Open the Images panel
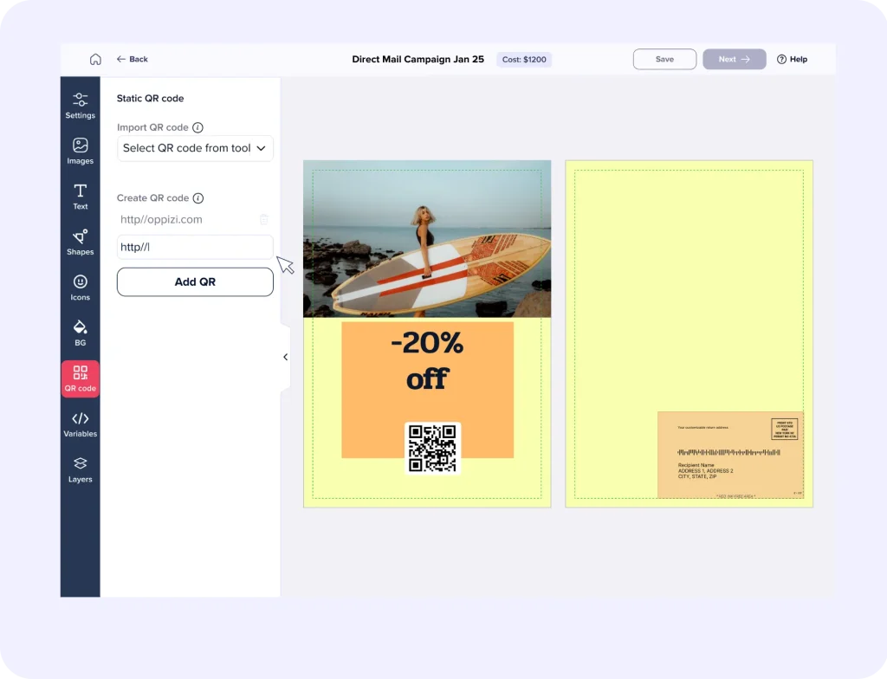This screenshot has width=887, height=679. (x=80, y=151)
